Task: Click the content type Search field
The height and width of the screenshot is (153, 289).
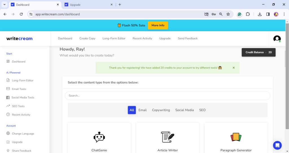Action: pyautogui.click(x=168, y=96)
